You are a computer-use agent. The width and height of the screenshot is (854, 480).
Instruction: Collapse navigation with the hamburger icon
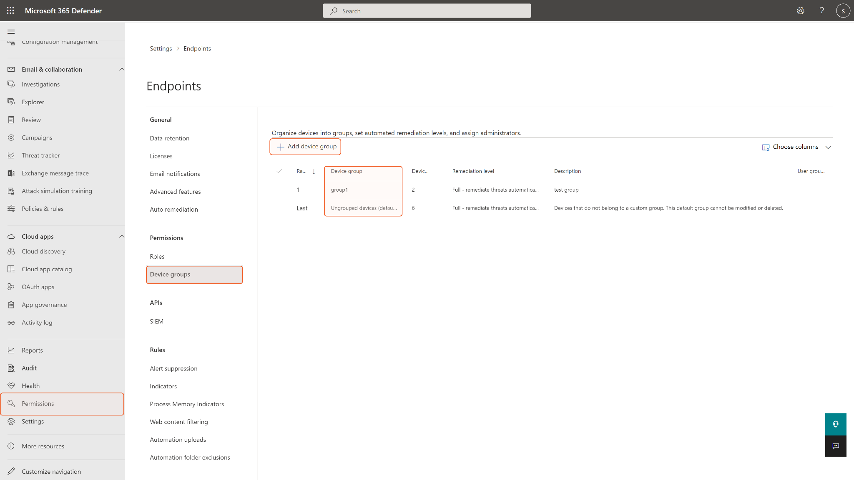pyautogui.click(x=11, y=32)
